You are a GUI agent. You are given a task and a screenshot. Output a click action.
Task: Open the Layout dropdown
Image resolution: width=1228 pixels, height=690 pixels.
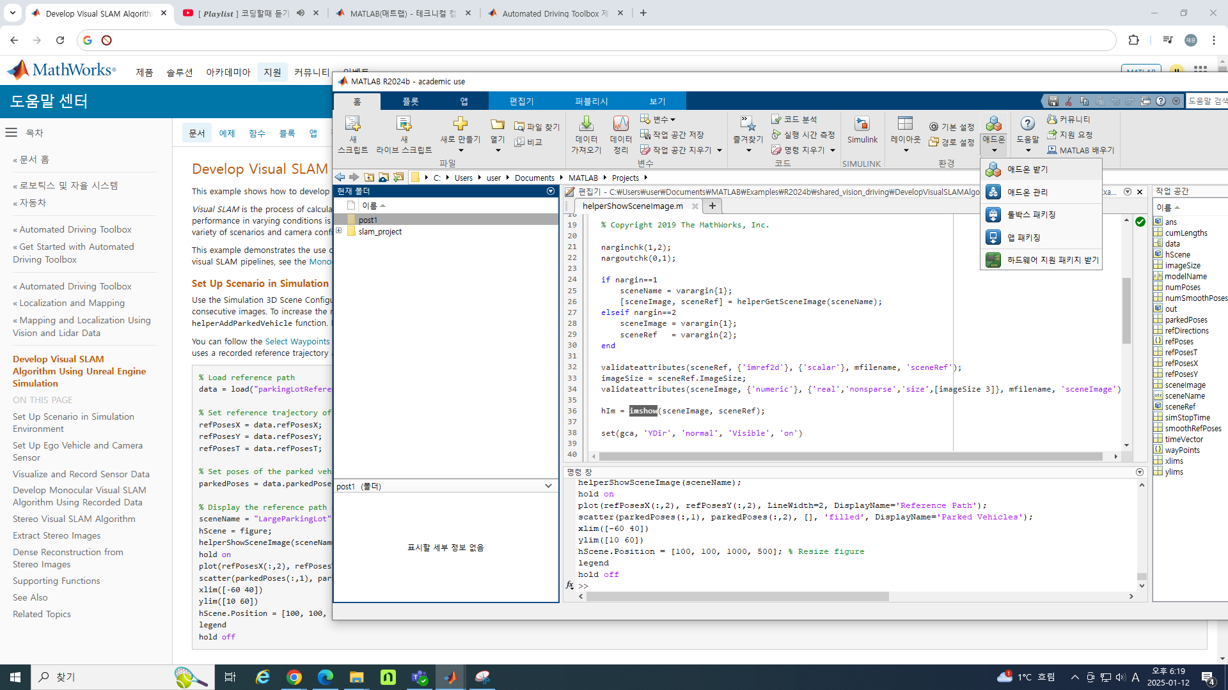pyautogui.click(x=906, y=151)
